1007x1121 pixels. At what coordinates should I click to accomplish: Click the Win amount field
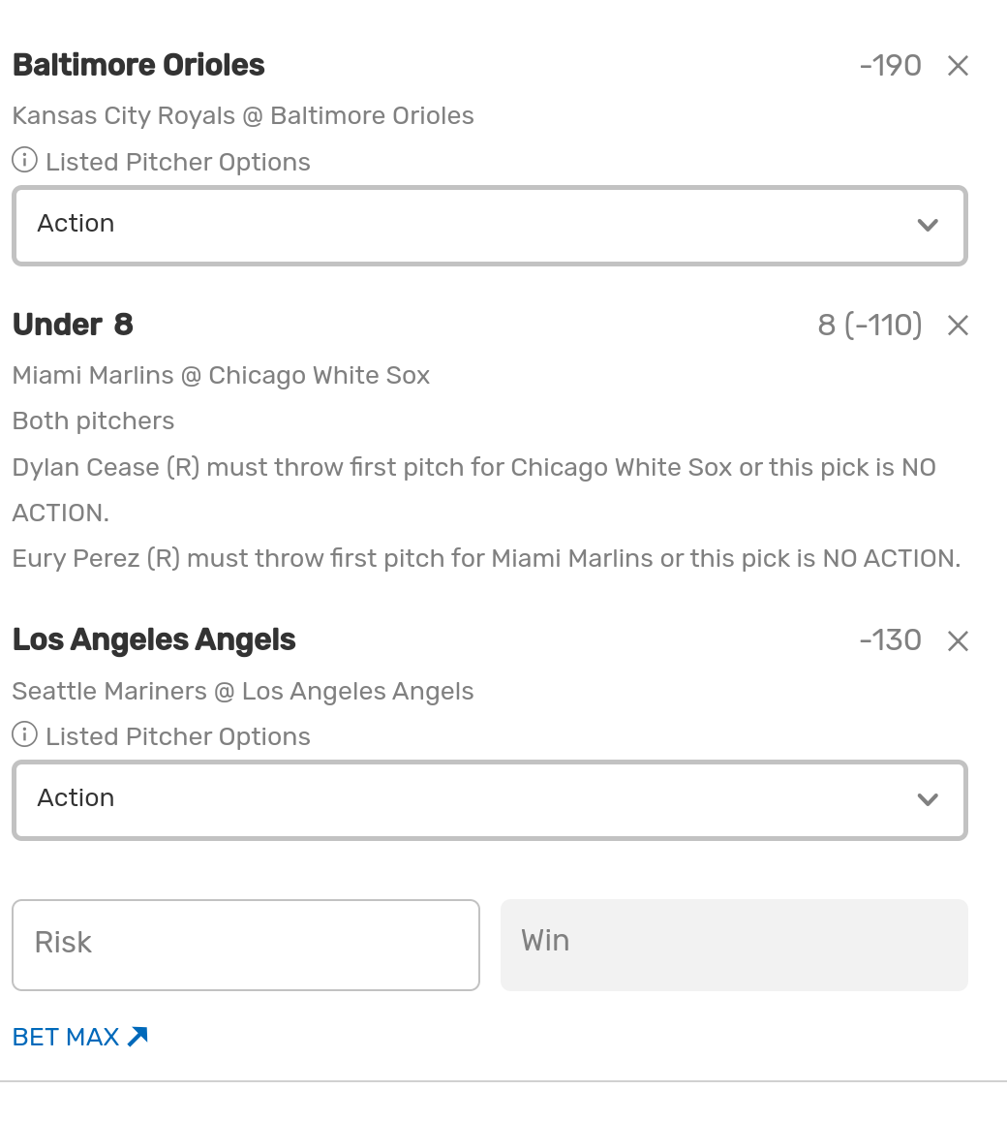click(733, 945)
